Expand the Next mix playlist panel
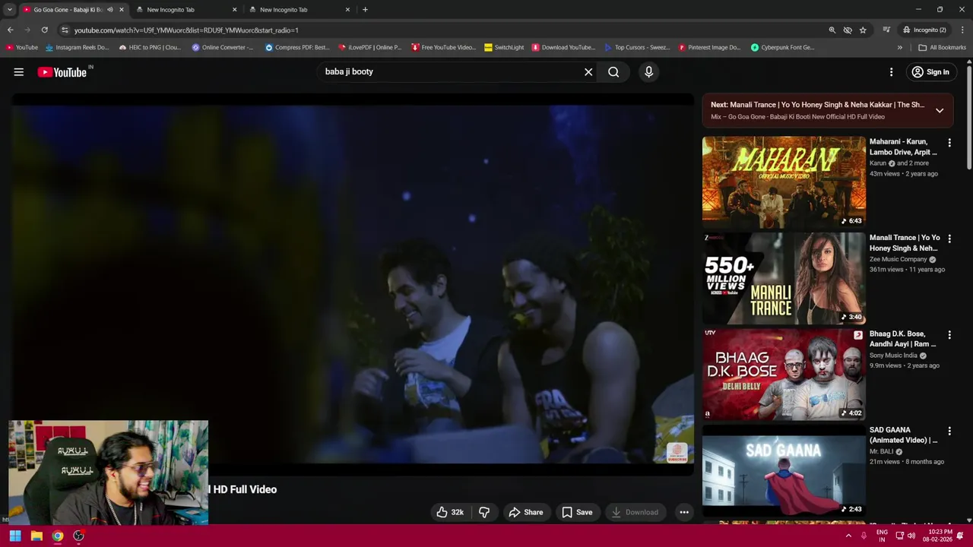973x547 pixels. point(940,110)
